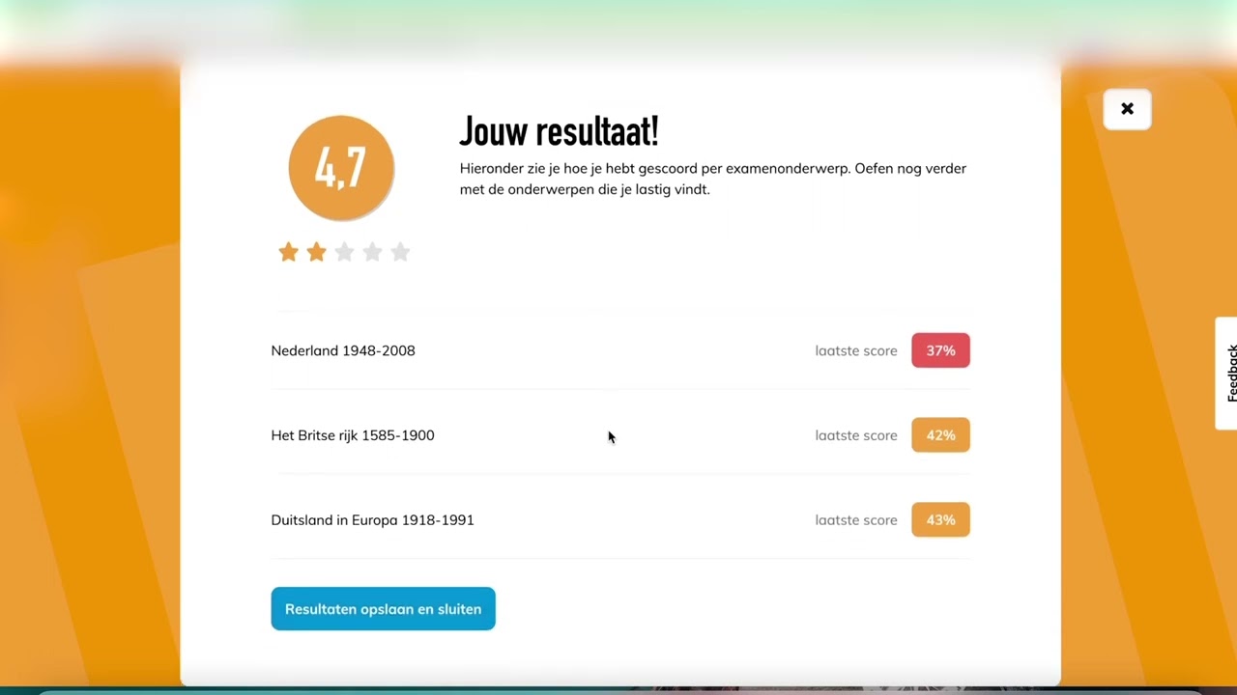Close the result dialog with X

pyautogui.click(x=1127, y=109)
